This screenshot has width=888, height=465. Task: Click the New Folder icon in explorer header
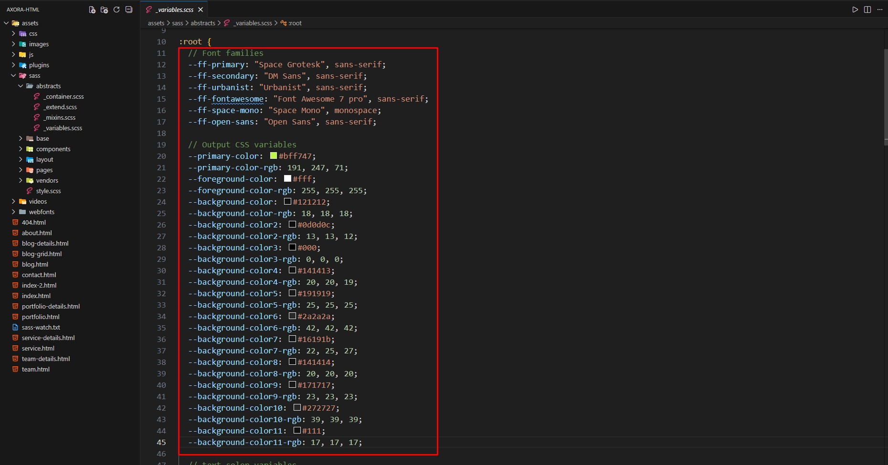(x=104, y=10)
